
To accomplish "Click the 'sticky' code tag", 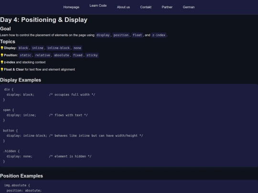I will (92, 55).
